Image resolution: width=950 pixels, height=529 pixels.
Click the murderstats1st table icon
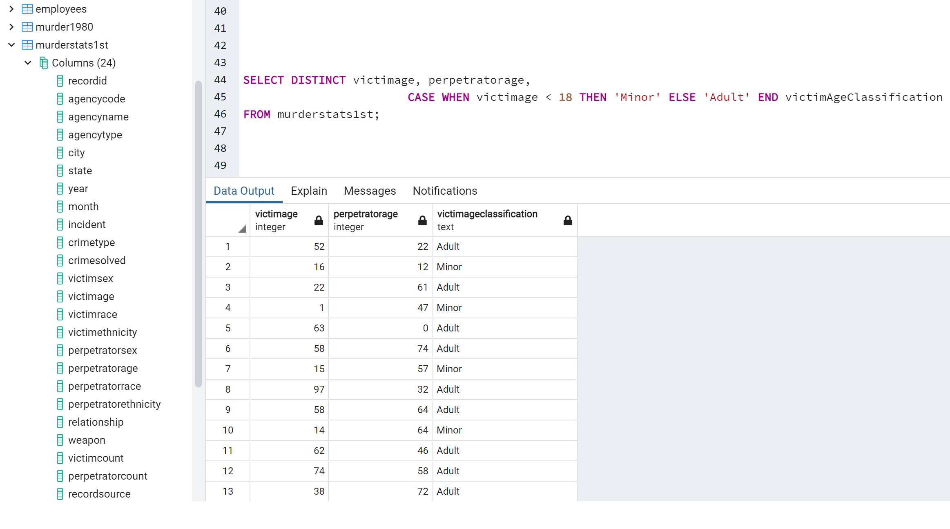coord(27,45)
